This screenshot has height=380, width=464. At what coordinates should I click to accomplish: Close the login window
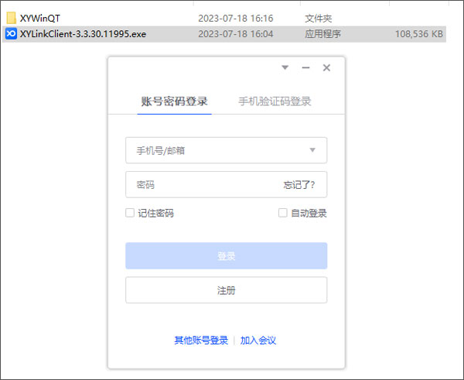click(x=326, y=67)
